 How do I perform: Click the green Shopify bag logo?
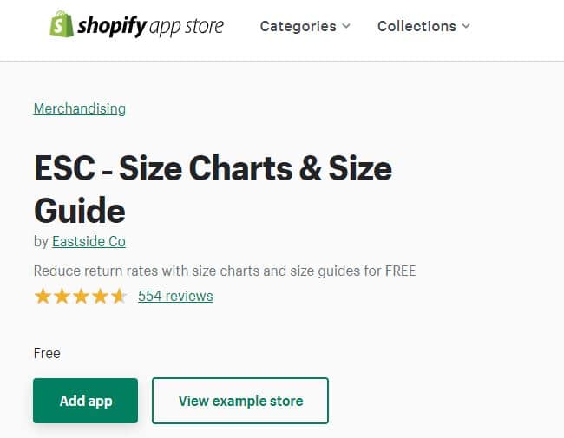62,24
